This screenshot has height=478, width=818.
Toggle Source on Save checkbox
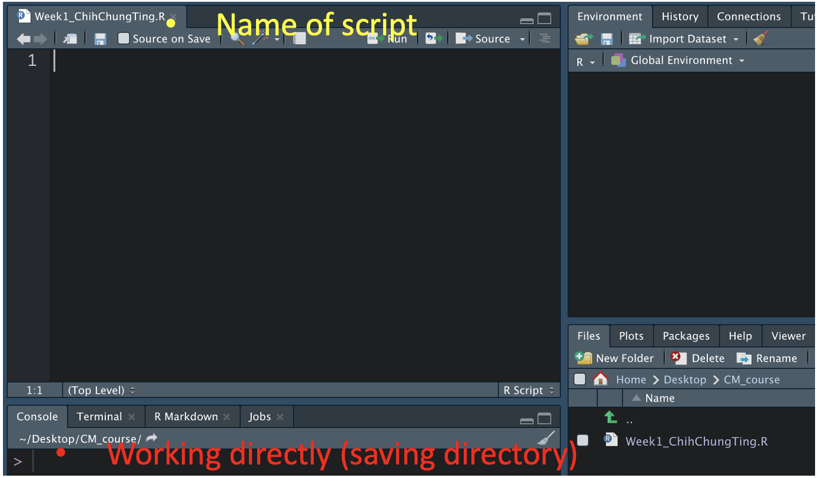coord(124,39)
